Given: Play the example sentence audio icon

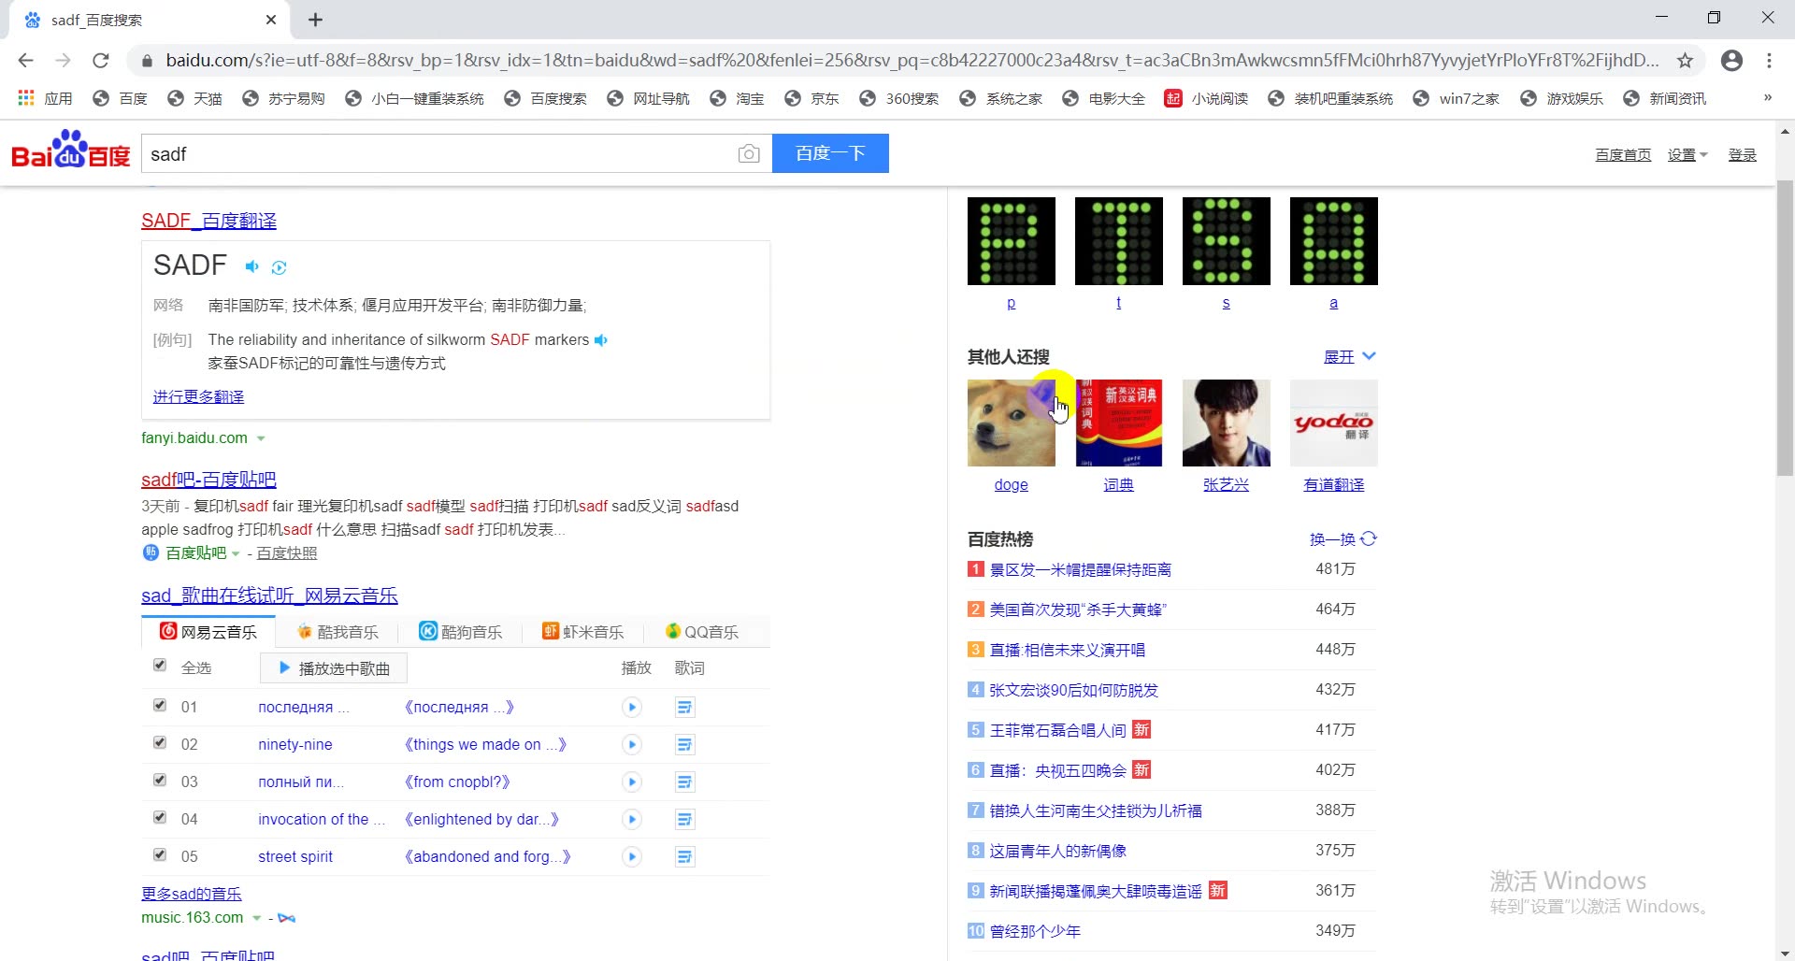Looking at the screenshot, I should point(601,339).
